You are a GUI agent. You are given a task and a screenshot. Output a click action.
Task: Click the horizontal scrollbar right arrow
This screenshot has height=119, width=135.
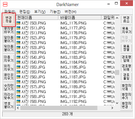coord(112,108)
